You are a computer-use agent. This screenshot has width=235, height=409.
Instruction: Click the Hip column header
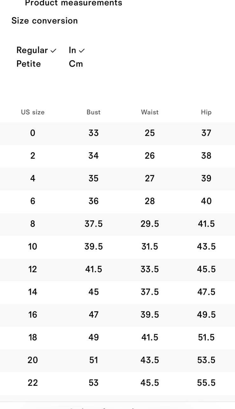206,112
